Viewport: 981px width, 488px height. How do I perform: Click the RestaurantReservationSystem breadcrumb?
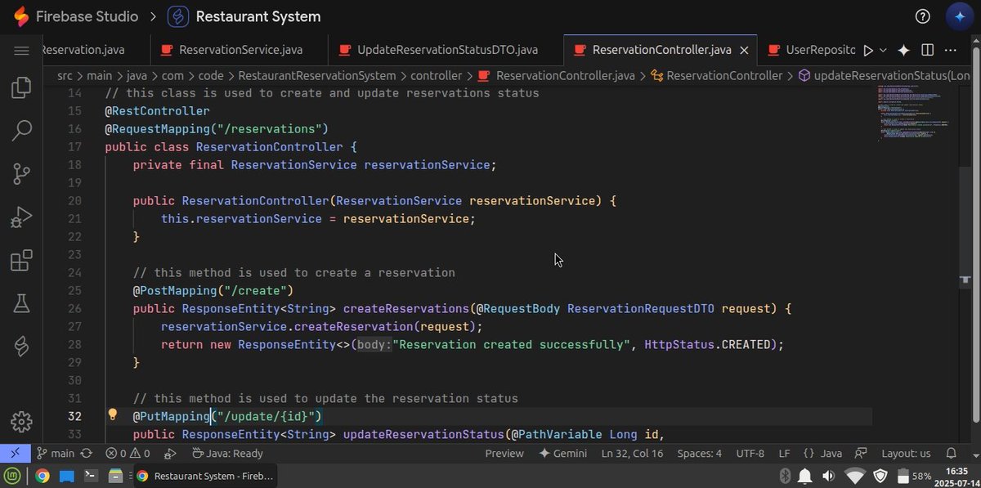pyautogui.click(x=318, y=75)
